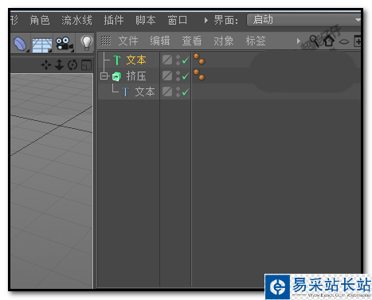The image size is (372, 300).
Task: Click the arrow before 界面 label
Action: pyautogui.click(x=206, y=21)
